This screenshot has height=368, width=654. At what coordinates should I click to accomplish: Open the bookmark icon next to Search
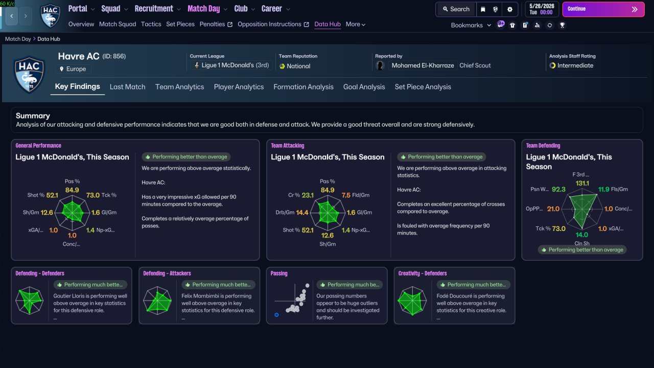(483, 9)
